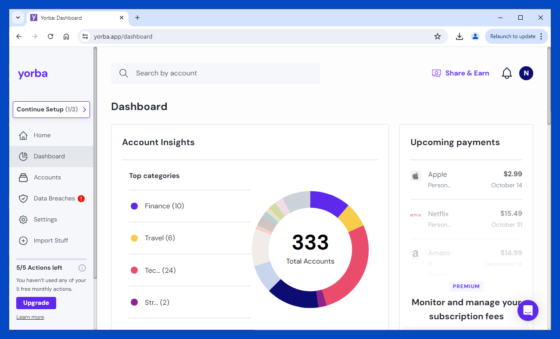Bookmark this page with star icon

(438, 36)
